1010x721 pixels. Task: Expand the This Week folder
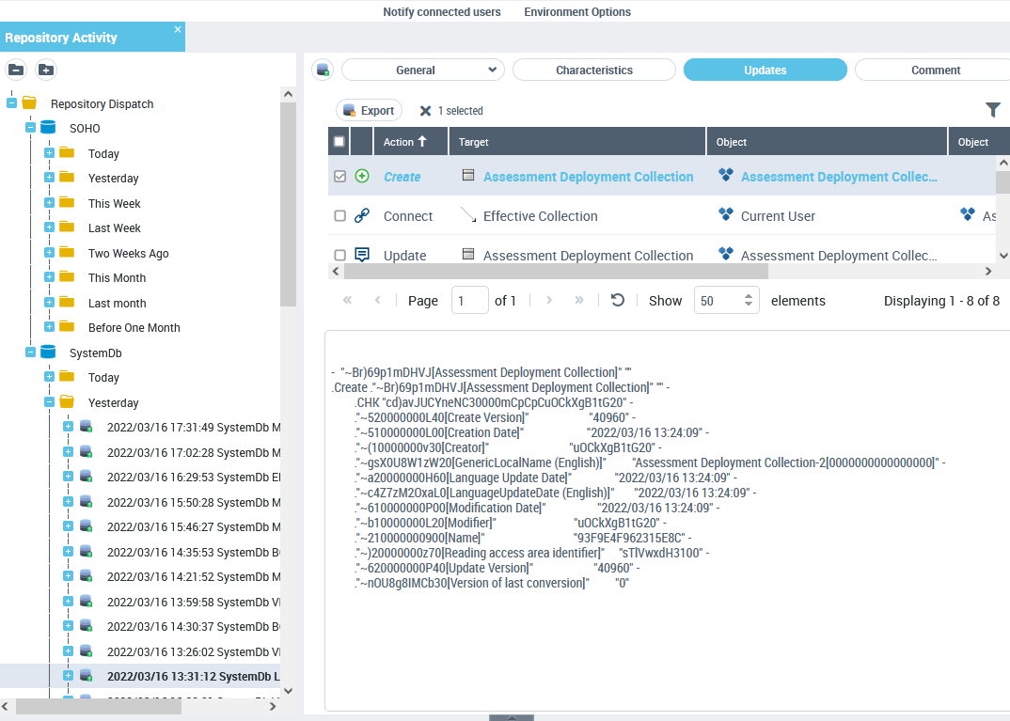click(49, 203)
